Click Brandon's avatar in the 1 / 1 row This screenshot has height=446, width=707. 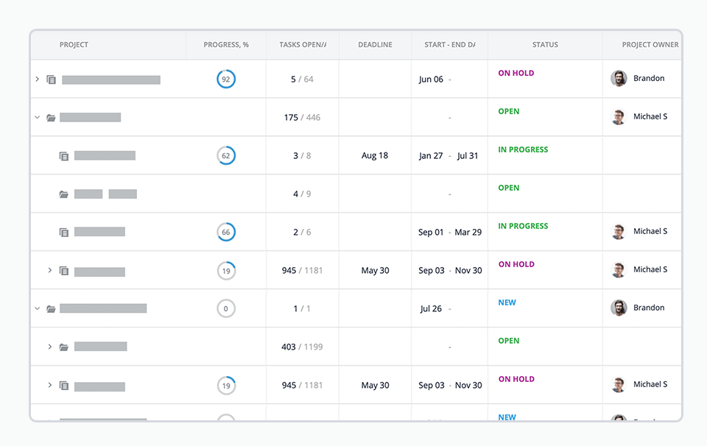(619, 308)
